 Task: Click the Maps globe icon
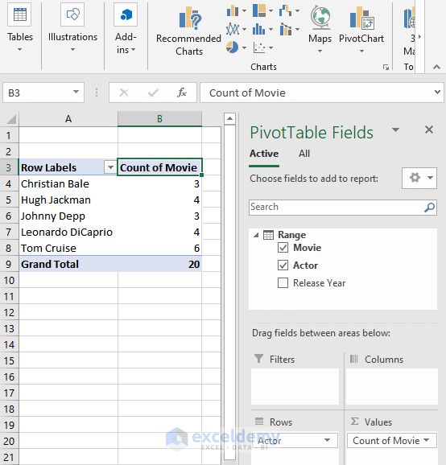320,18
